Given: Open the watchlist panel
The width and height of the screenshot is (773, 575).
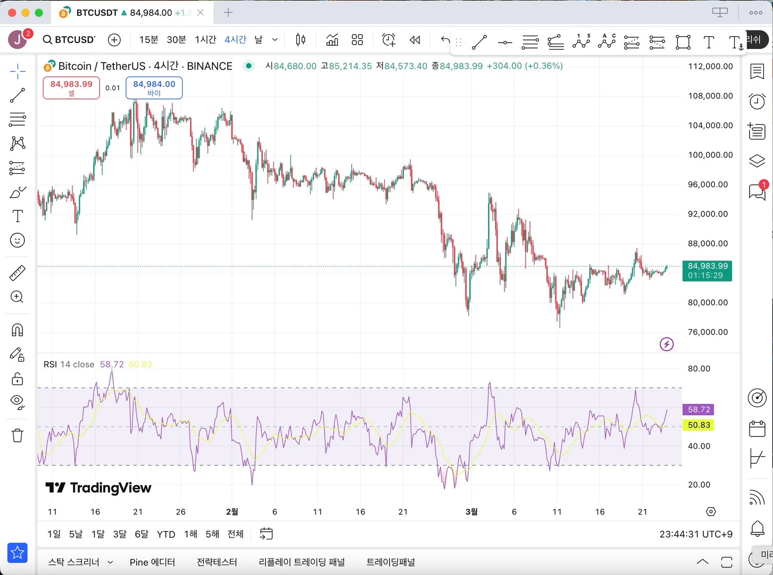Looking at the screenshot, I should (x=757, y=71).
